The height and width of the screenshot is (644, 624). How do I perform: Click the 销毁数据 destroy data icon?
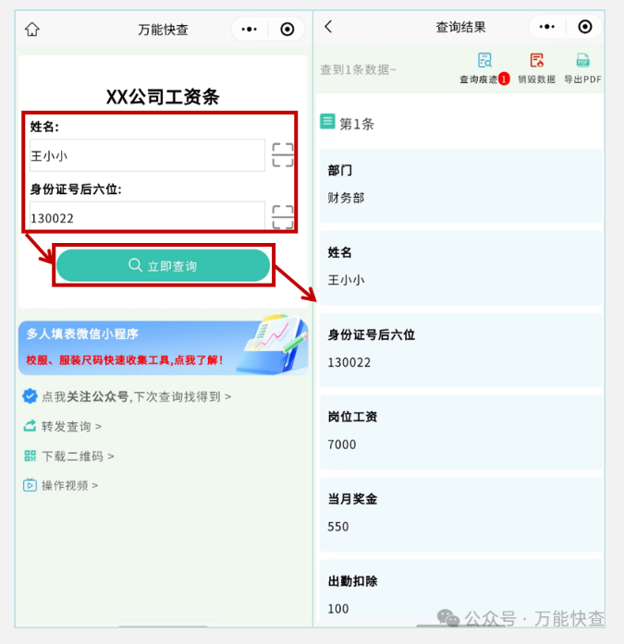(x=536, y=68)
